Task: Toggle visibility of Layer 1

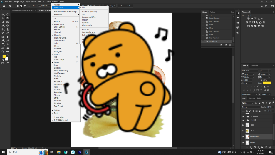Action: click(x=243, y=143)
